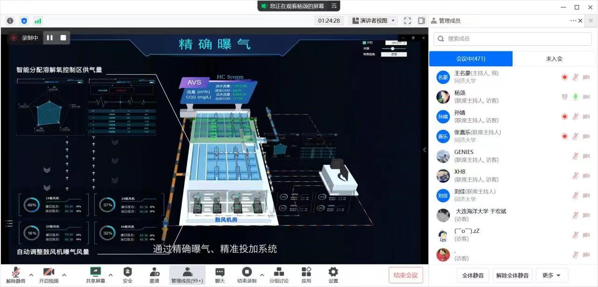Click the 结束会议 button
Viewport: 598px width, 287px height.
click(x=406, y=275)
